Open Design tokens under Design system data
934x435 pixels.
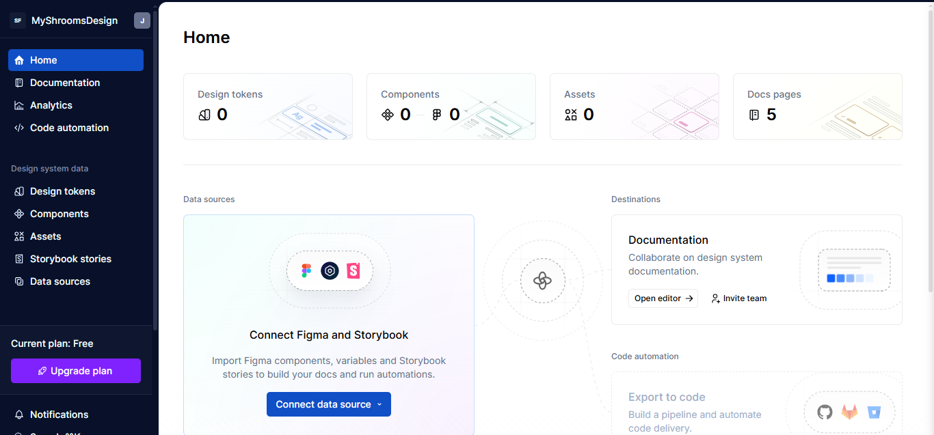(x=62, y=191)
